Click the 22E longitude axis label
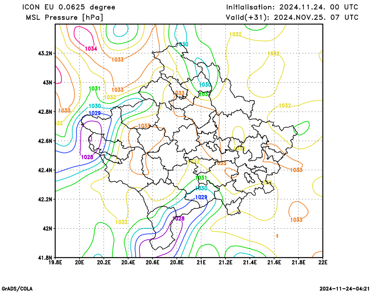The height and width of the screenshot is (292, 378). pyautogui.click(x=323, y=262)
